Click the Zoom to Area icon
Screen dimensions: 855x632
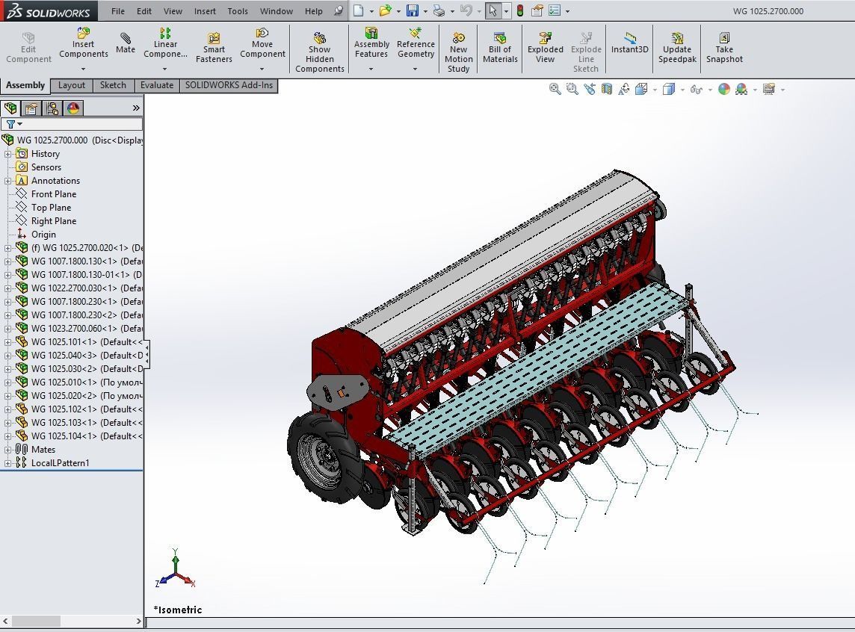click(572, 89)
